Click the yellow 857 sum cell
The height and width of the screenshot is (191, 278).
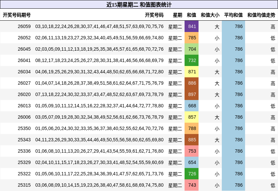click(x=192, y=117)
